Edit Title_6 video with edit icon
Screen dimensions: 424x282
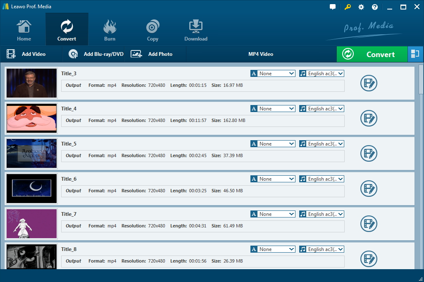(x=369, y=189)
